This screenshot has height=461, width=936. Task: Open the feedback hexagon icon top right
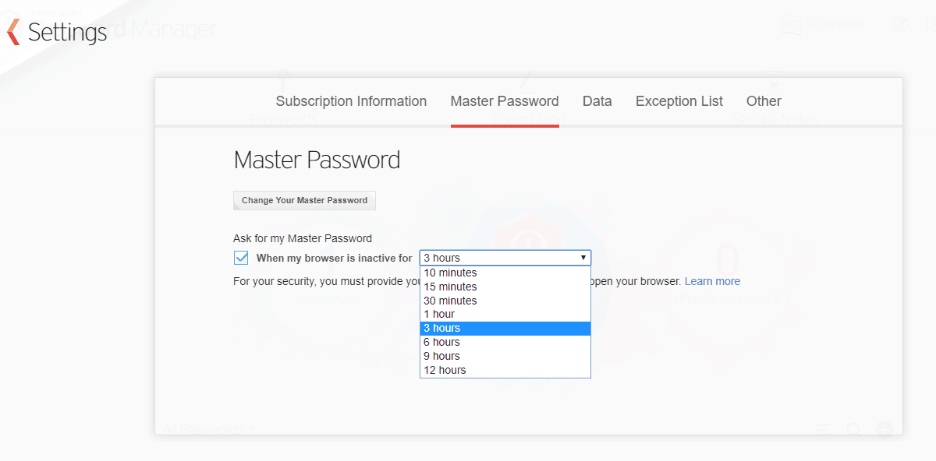[901, 23]
